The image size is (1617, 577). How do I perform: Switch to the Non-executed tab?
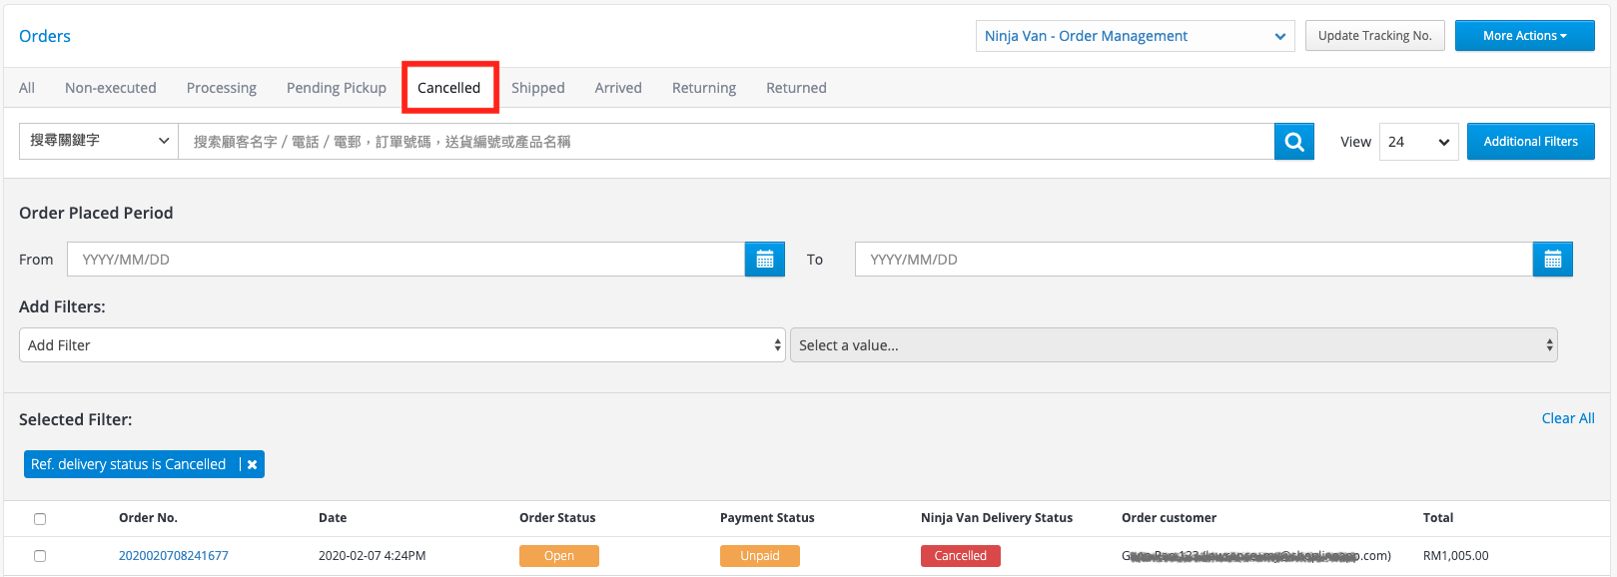[111, 88]
